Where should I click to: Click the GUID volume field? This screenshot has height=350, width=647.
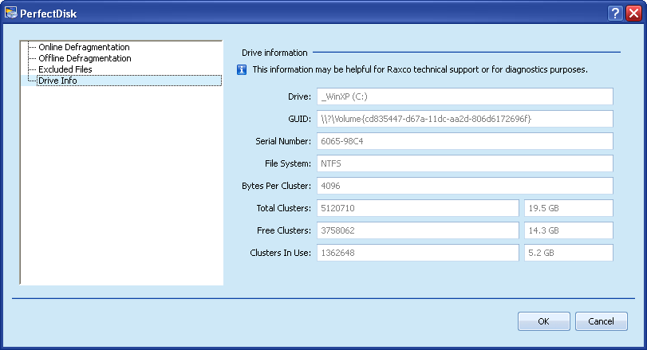pos(465,119)
